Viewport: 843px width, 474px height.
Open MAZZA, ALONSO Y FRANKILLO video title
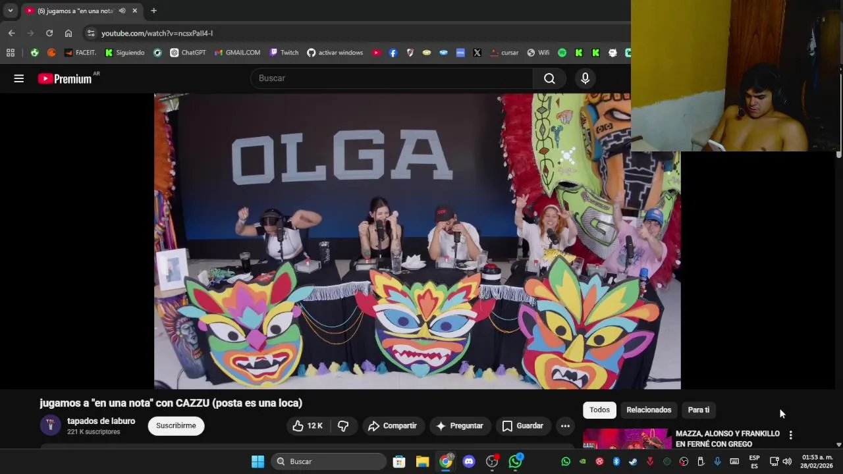tap(727, 438)
